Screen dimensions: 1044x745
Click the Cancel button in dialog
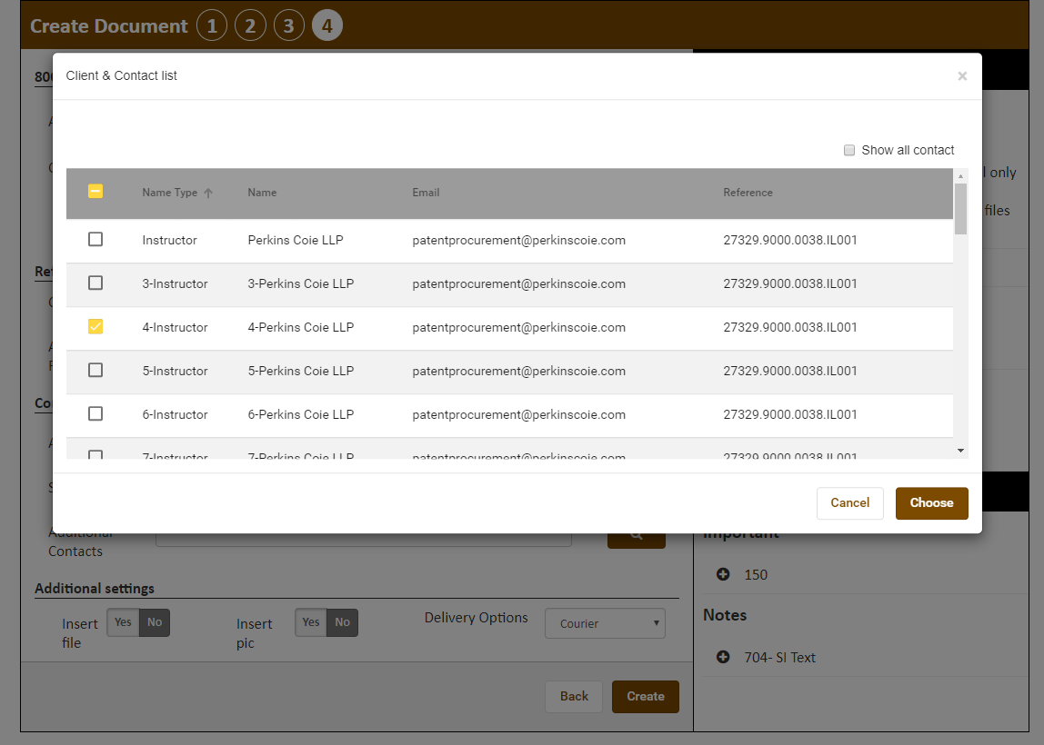coord(849,503)
